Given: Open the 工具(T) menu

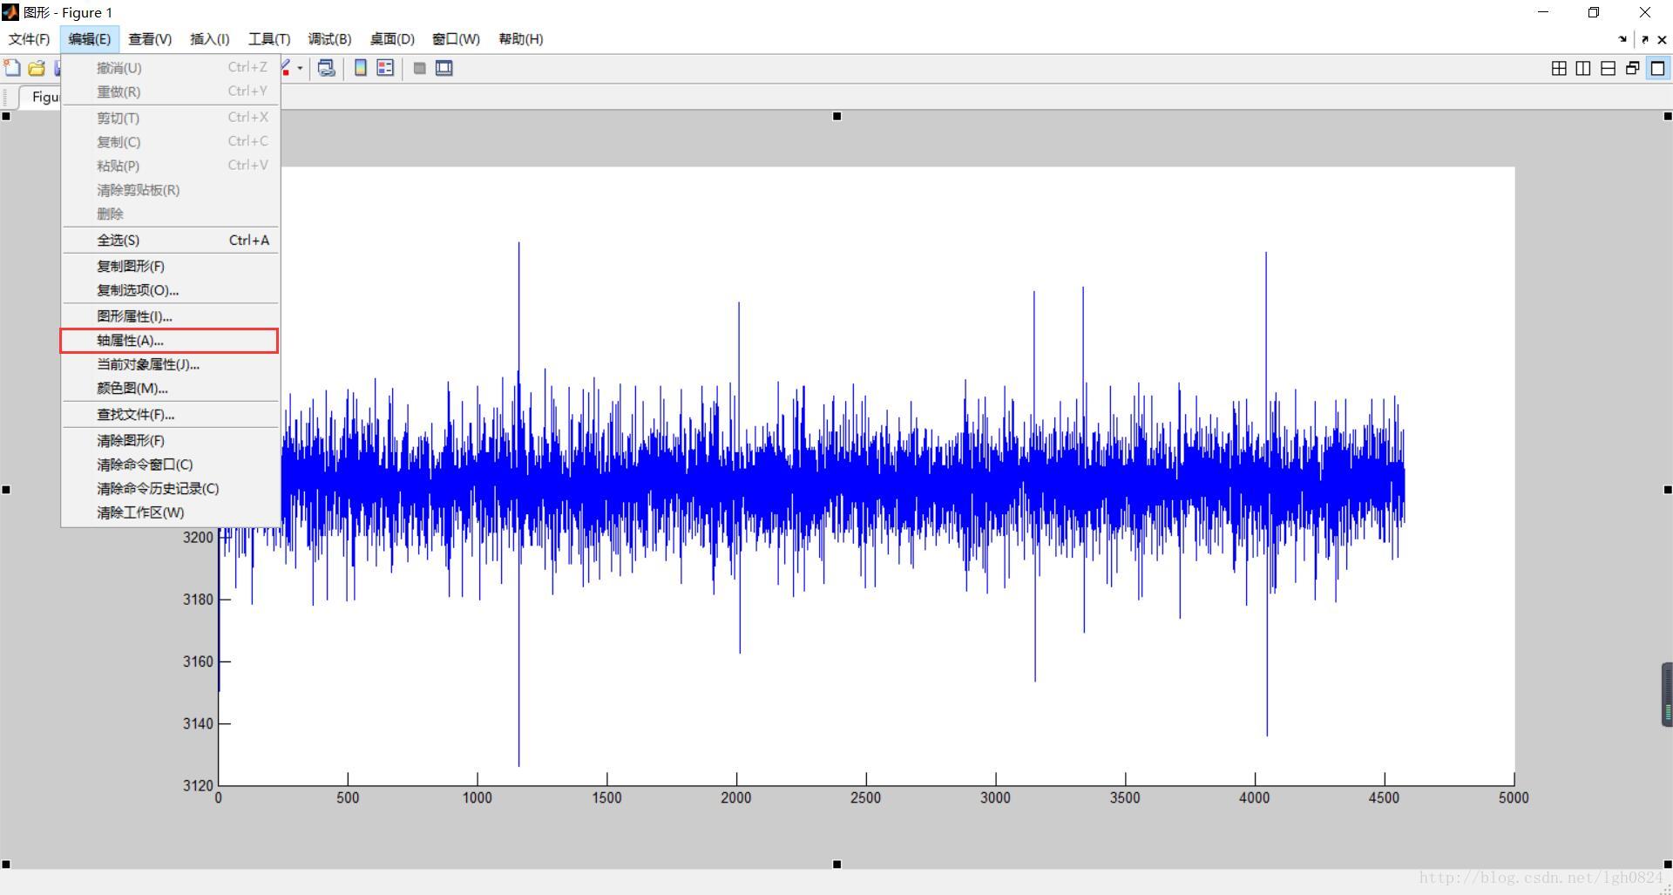Looking at the screenshot, I should pos(269,39).
